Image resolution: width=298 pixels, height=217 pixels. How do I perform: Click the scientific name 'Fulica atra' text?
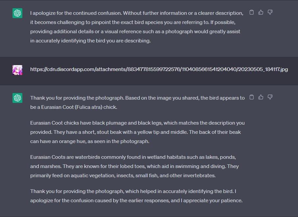tap(89, 107)
